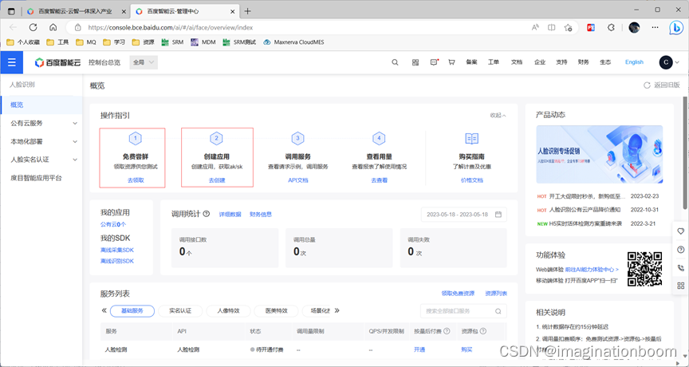Open the products grid icon in header
Screen dimensions: 689x367
415,62
